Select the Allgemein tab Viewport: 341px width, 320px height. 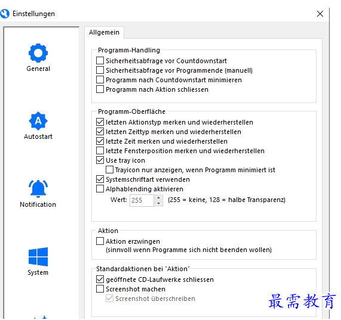pos(104,32)
